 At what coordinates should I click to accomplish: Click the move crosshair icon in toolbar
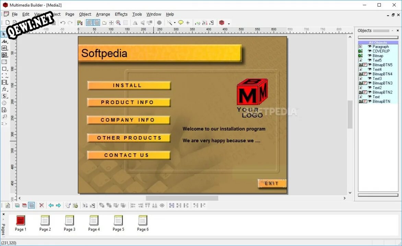pos(111,23)
